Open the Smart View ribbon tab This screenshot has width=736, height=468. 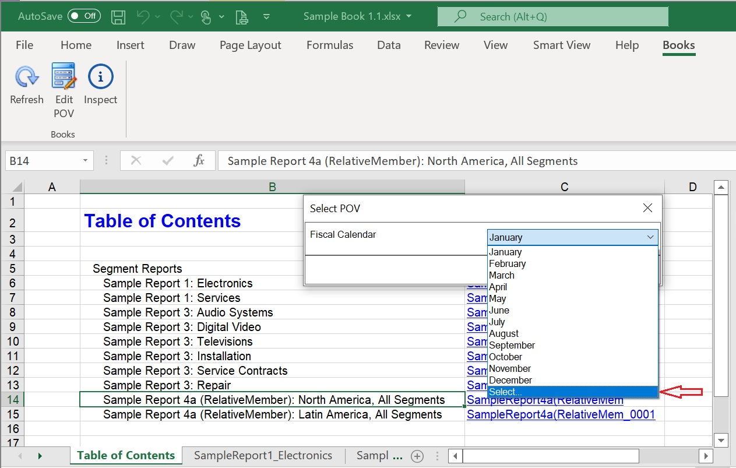561,45
